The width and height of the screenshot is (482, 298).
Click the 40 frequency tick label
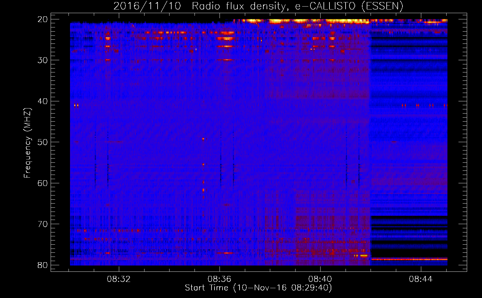click(x=43, y=101)
